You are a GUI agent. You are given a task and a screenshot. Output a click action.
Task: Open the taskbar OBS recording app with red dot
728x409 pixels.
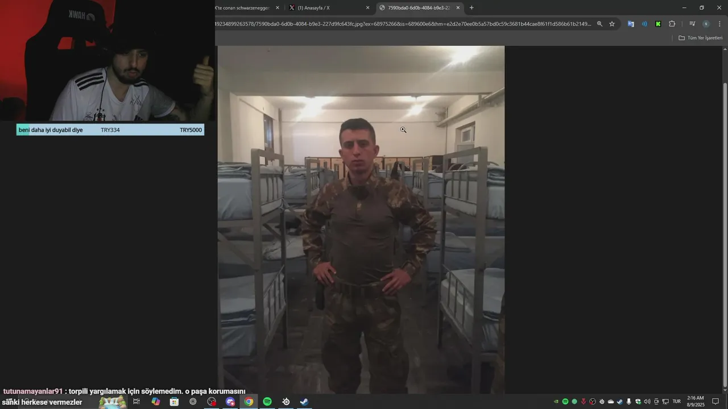212,402
